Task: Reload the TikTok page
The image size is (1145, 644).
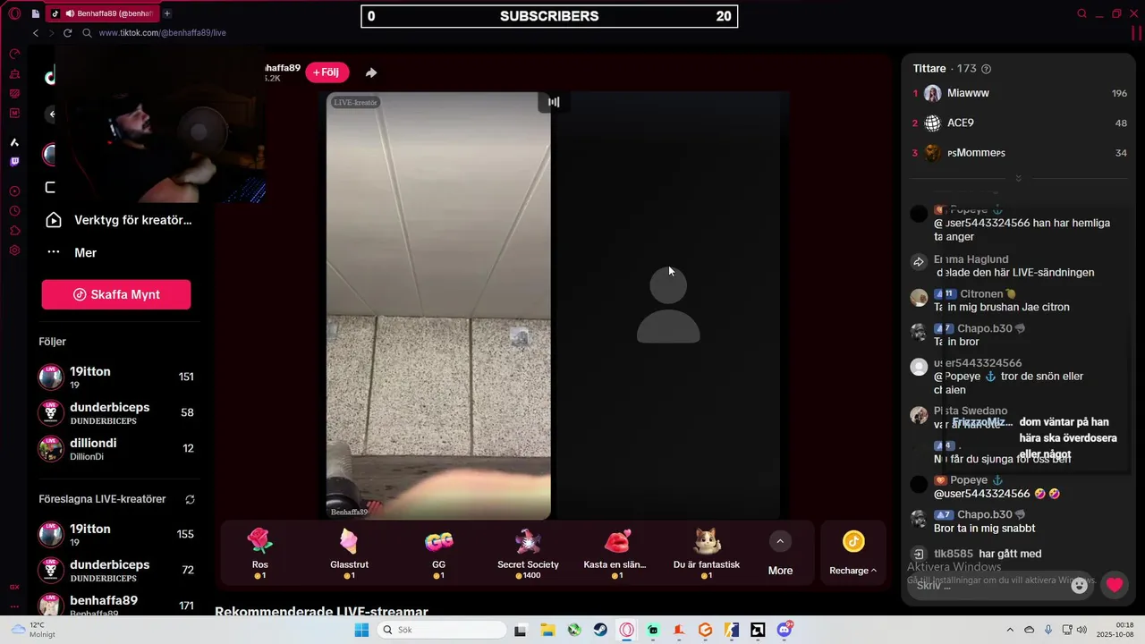Action: click(67, 32)
